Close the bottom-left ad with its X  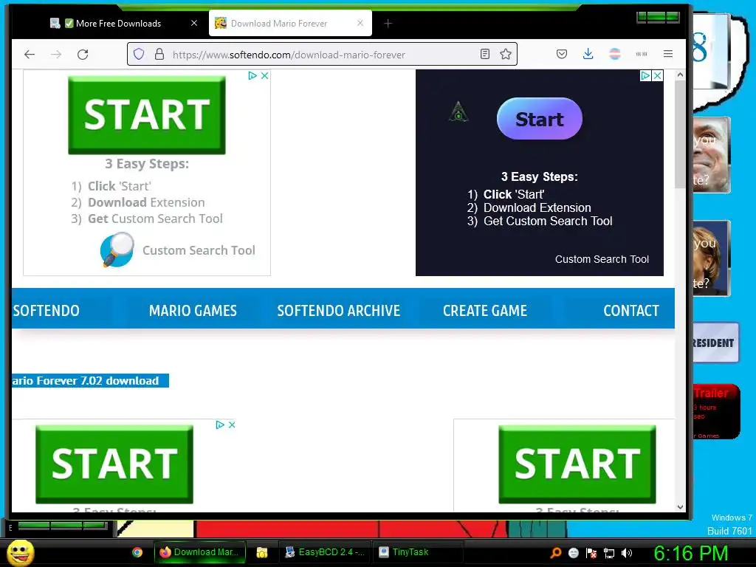232,425
